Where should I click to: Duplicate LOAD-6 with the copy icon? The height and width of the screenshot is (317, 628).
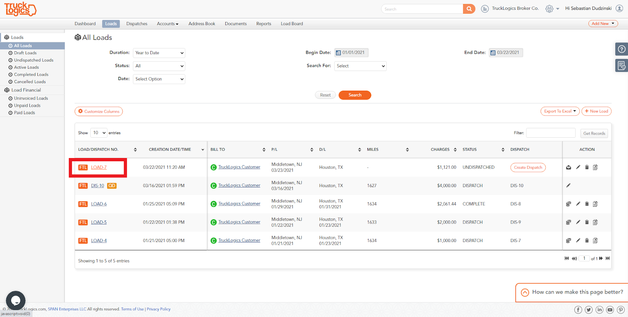click(595, 204)
